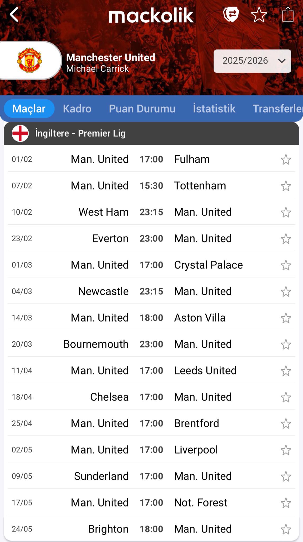Open the Newcastle 23:15 match row
The image size is (303, 542).
coord(151,291)
